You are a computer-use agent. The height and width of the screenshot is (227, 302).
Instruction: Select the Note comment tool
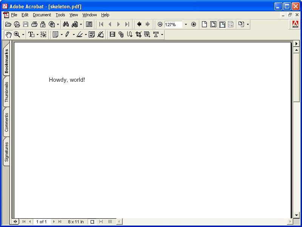pyautogui.click(x=55, y=34)
